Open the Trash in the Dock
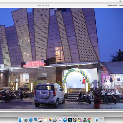 coord(101,120)
